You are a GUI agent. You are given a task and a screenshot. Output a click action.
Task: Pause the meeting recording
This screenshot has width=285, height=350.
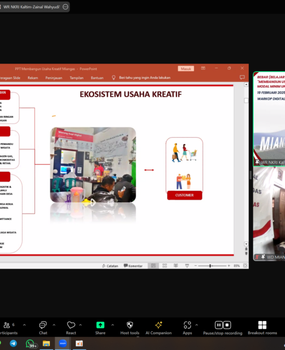(219, 325)
